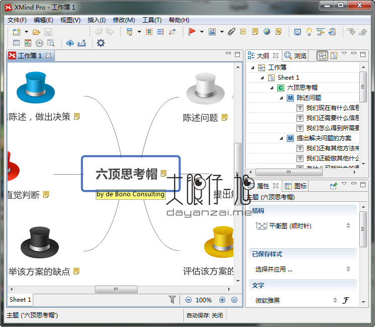This screenshot has width=375, height=327.
Task: Open the spreadsheet view icon in the second toolbar row
Action: point(16,43)
